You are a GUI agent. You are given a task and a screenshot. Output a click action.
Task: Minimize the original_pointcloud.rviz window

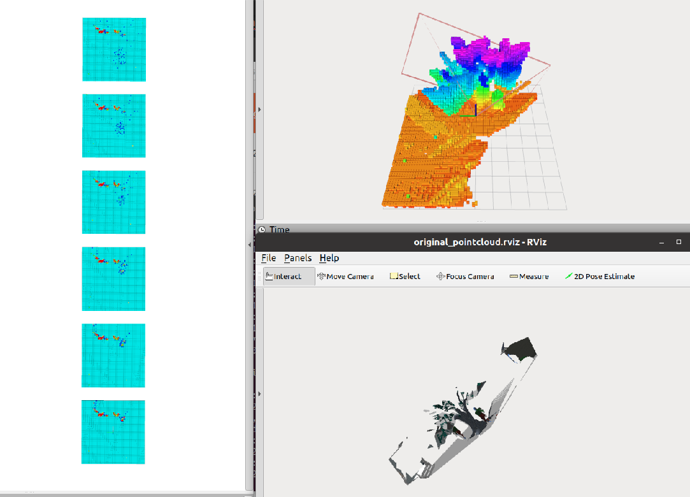pyautogui.click(x=661, y=242)
